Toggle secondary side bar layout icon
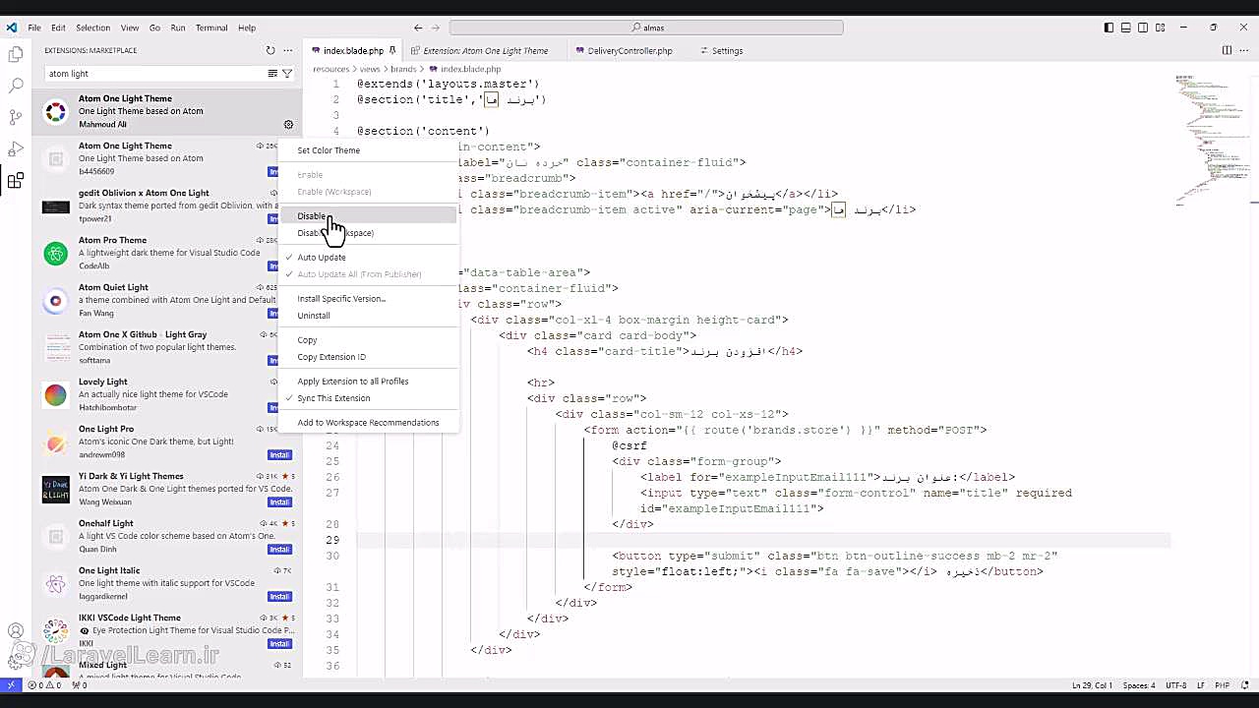Screen dimensions: 1259x708 [x=1143, y=28]
